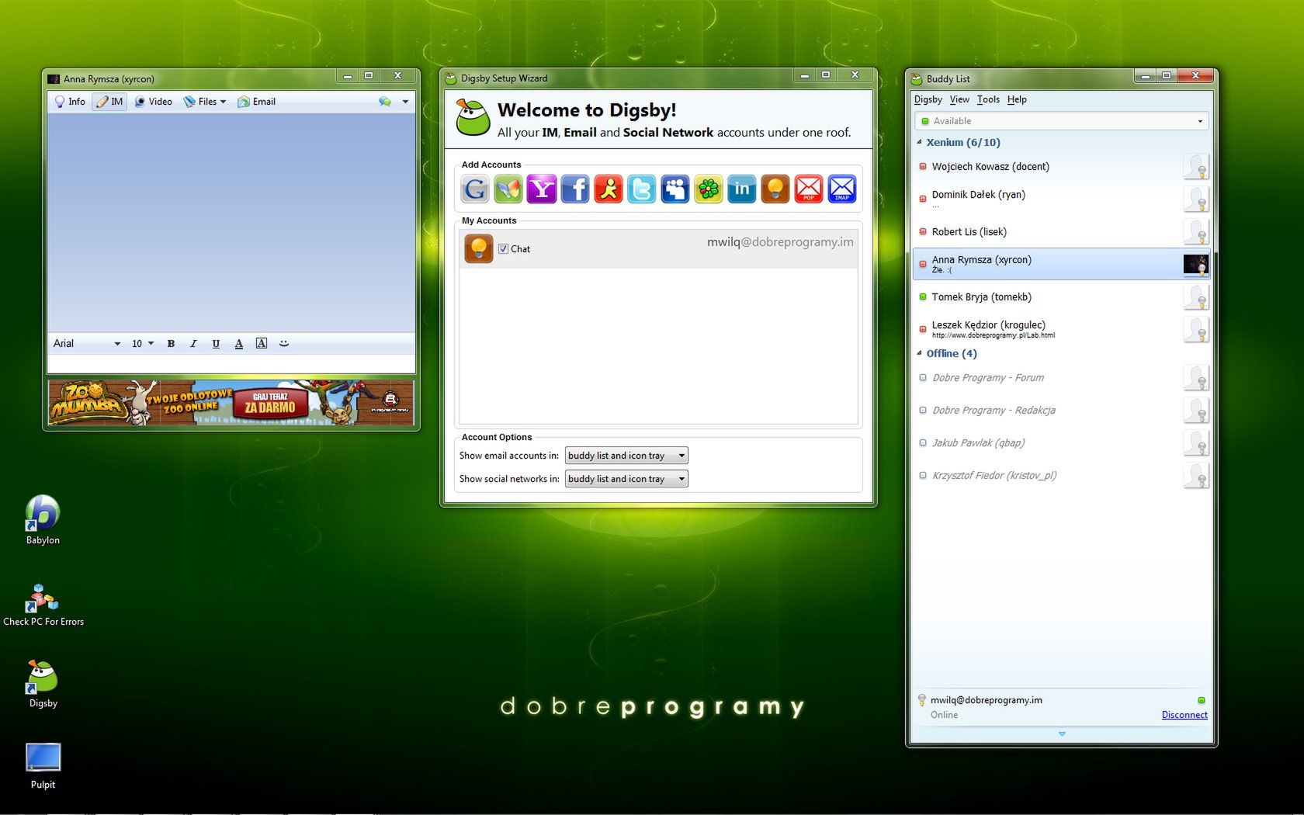Image resolution: width=1304 pixels, height=815 pixels.
Task: Select buddy Dominik Dałek (ryan)
Action: [1061, 199]
